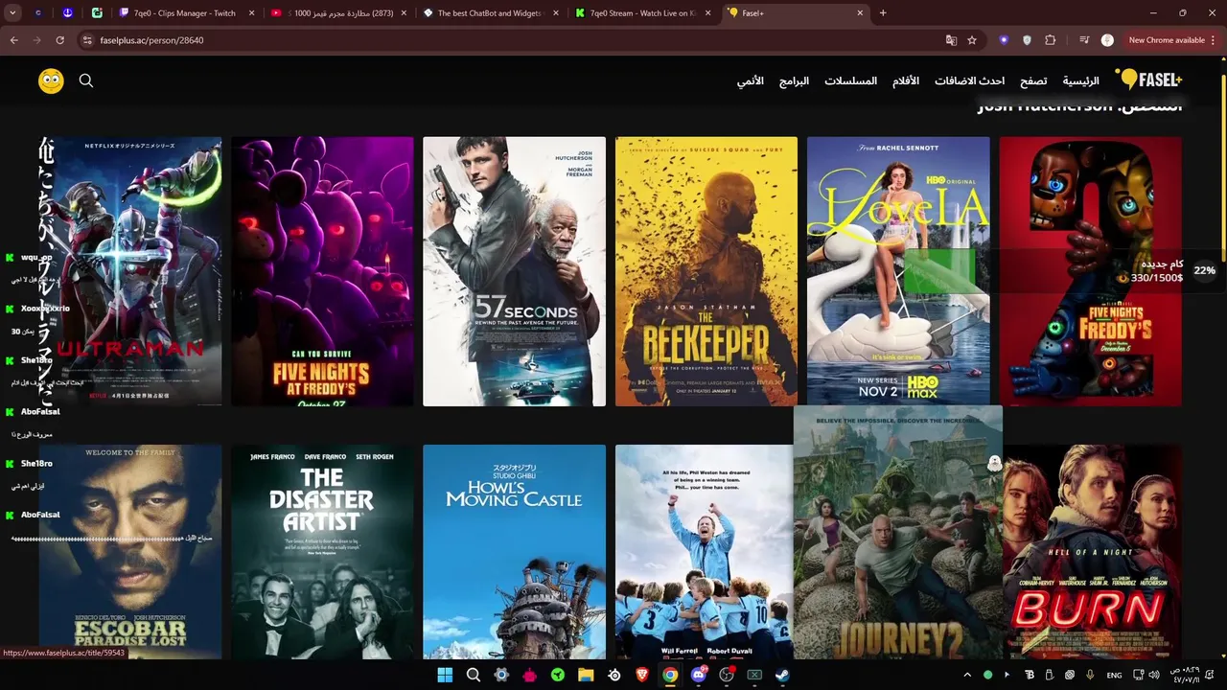This screenshot has height=690, width=1227.
Task: Open the Will Ferrell soccer movie poster
Action: pyautogui.click(x=705, y=552)
